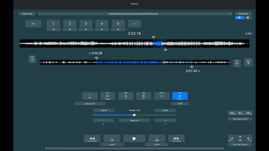The image size is (269, 151).
Task: Delete preset 3 with its x button
Action: click(86, 29)
